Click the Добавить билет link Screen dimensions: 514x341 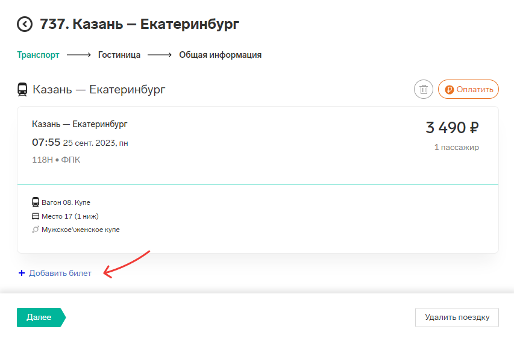(60, 273)
